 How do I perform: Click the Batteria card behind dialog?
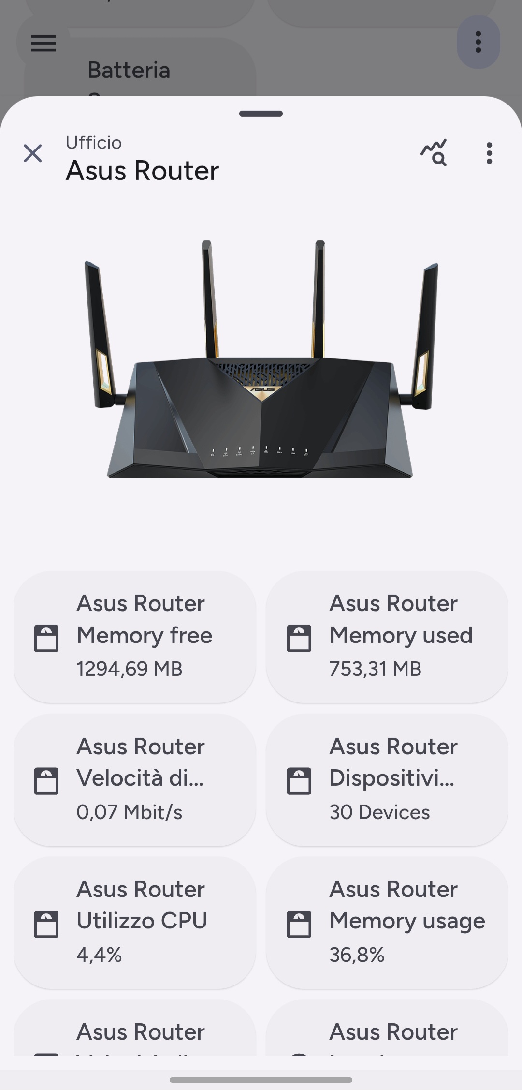tap(140, 68)
